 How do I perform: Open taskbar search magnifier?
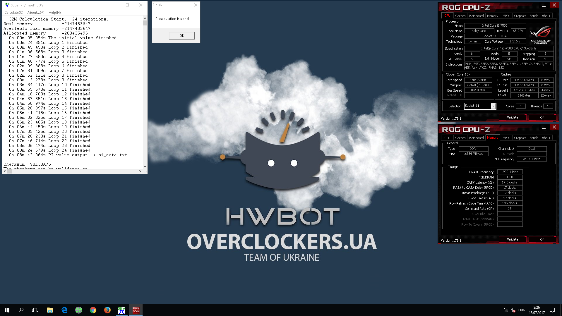click(x=21, y=310)
